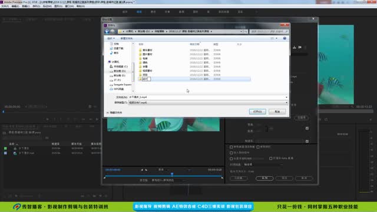Open 组织 dropdown in save dialog
This screenshot has height=212, width=377.
[111, 38]
